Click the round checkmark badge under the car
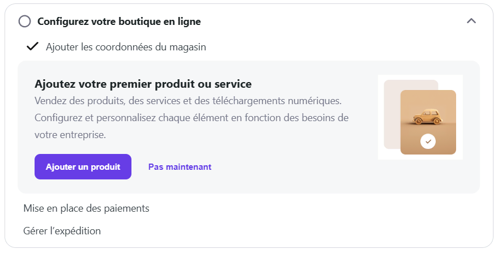This screenshot has width=502, height=253. click(428, 141)
